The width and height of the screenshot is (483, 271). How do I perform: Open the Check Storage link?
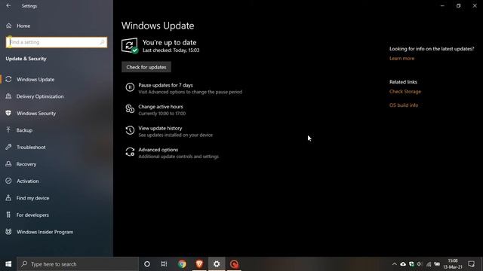(x=405, y=92)
